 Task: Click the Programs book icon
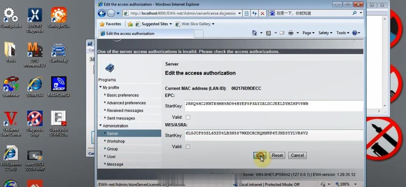(110, 68)
